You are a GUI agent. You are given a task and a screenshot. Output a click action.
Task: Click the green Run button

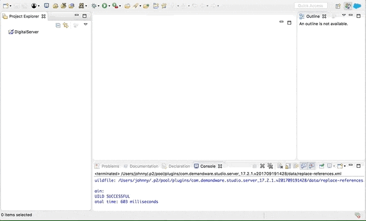[105, 6]
